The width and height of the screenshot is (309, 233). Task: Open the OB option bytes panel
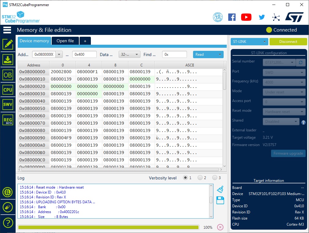tap(8, 75)
